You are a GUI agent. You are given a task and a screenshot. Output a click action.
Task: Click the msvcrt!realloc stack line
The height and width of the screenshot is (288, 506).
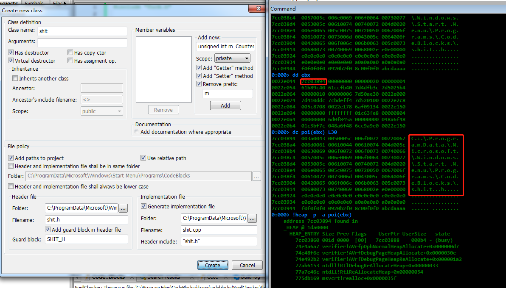coord(346,278)
